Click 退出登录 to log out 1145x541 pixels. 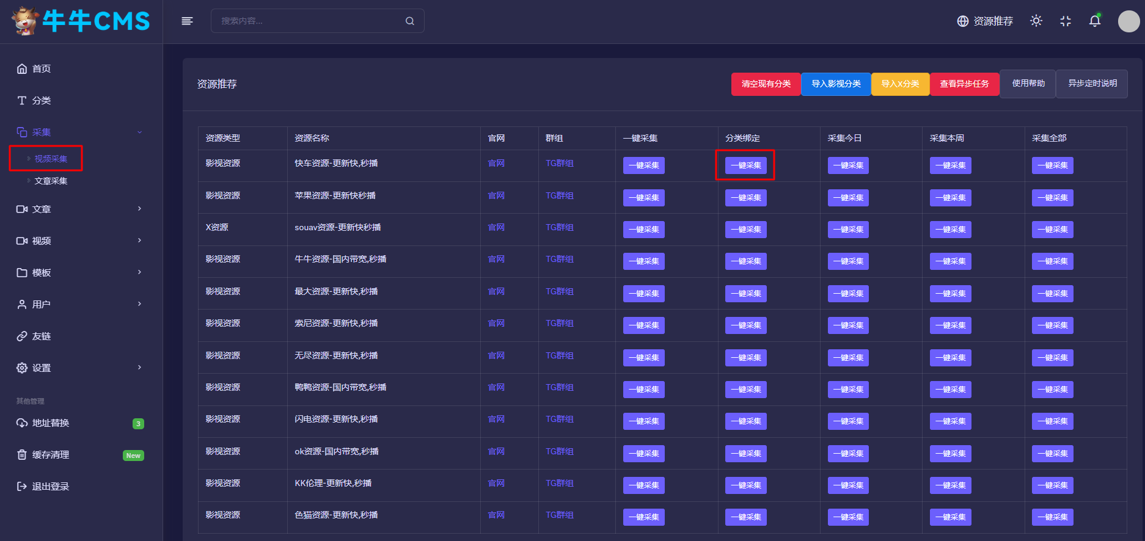(51, 487)
